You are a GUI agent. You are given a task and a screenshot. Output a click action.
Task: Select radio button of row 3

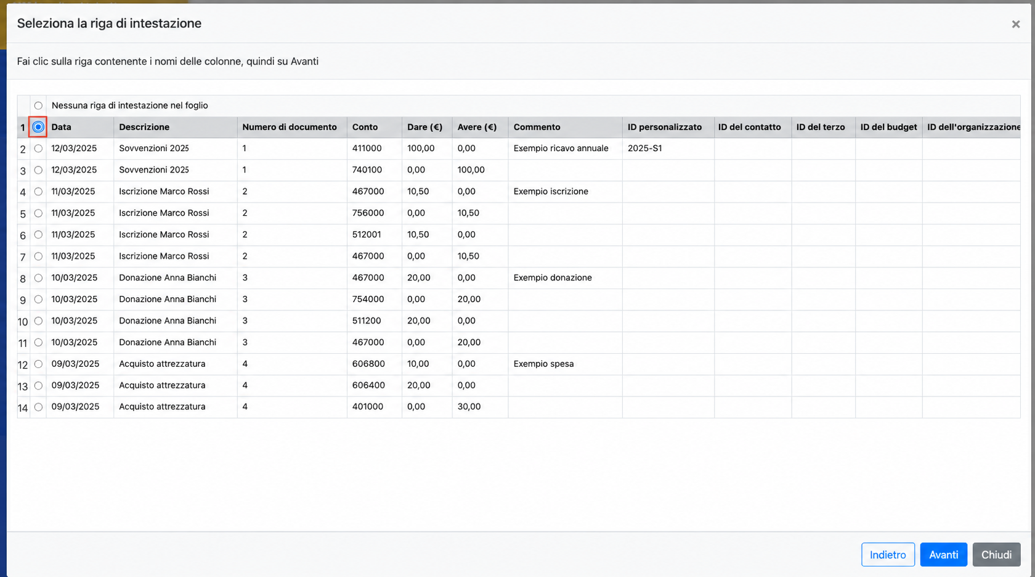pos(38,170)
